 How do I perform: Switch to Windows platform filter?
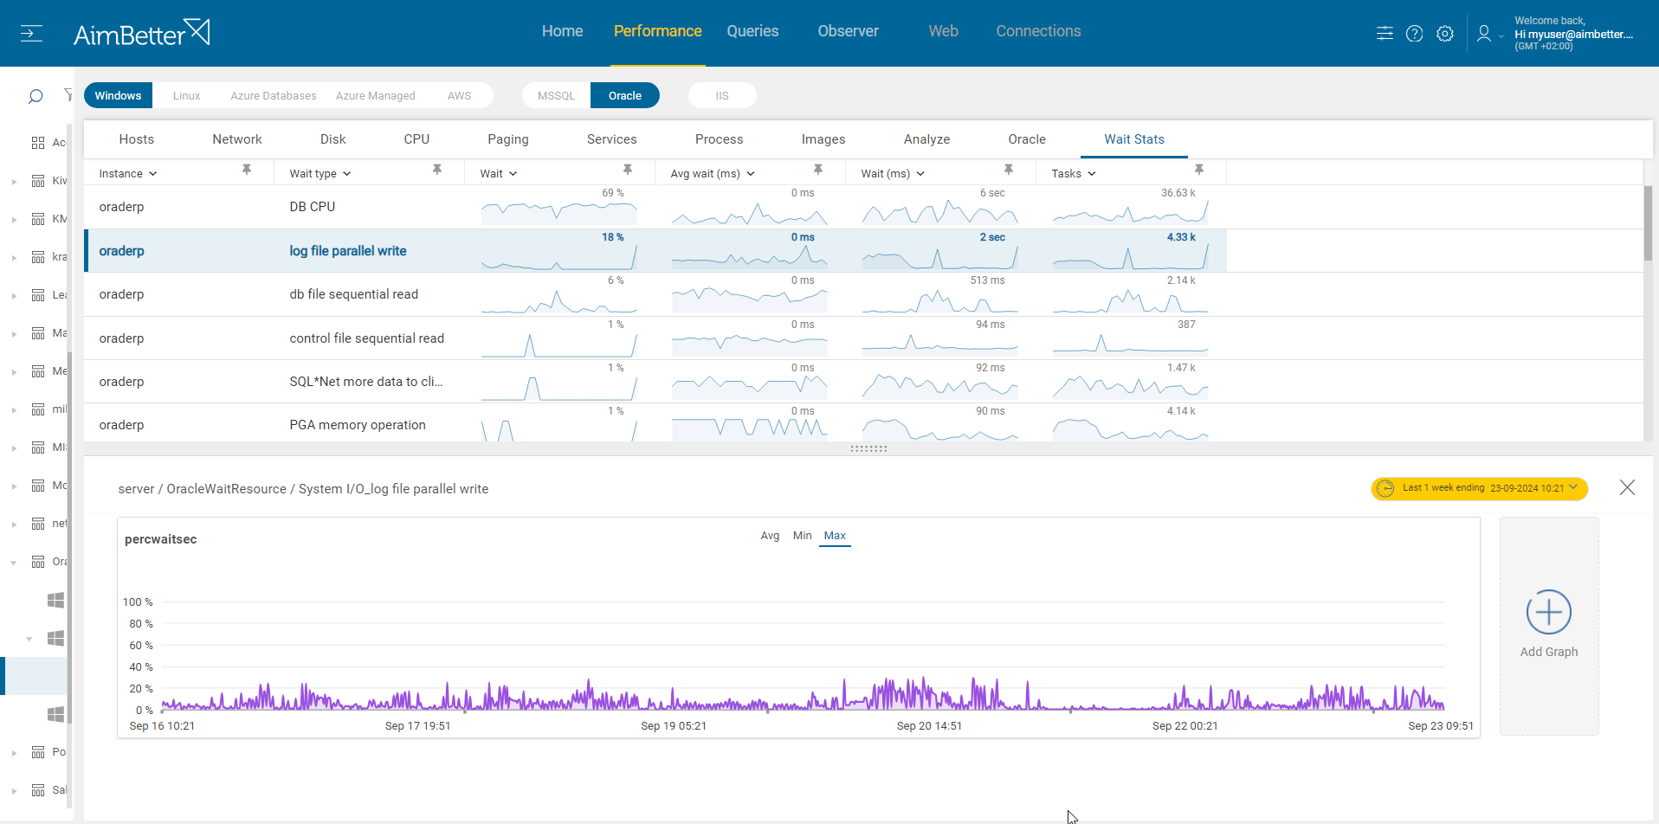(x=118, y=95)
